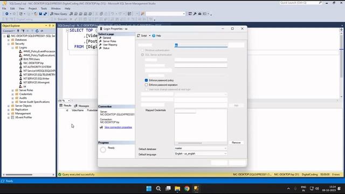
Task: Click confirm password input field
Action: tap(201, 65)
